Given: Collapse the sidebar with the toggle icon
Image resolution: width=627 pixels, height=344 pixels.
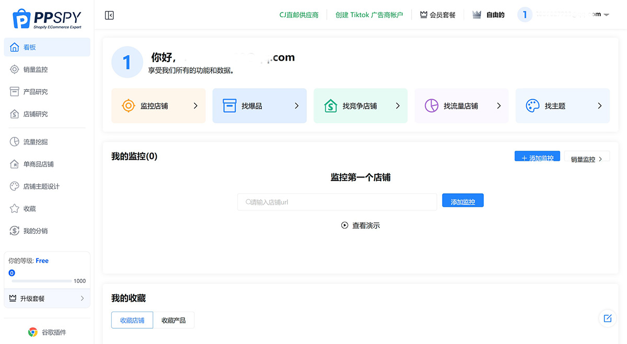Looking at the screenshot, I should tap(109, 15).
